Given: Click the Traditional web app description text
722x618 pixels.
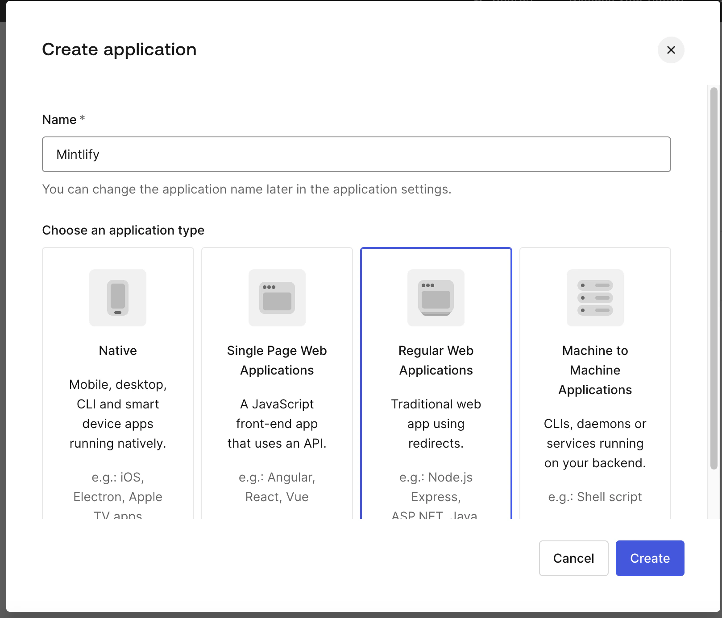Looking at the screenshot, I should point(436,424).
